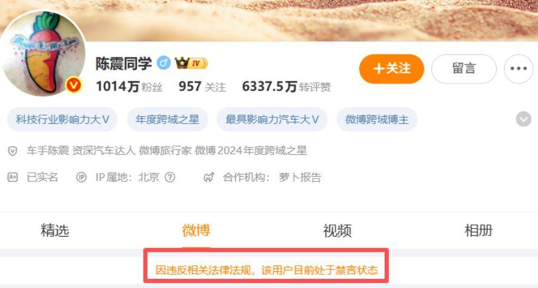
Task: Follow the user with the 关注 button
Action: pos(391,68)
